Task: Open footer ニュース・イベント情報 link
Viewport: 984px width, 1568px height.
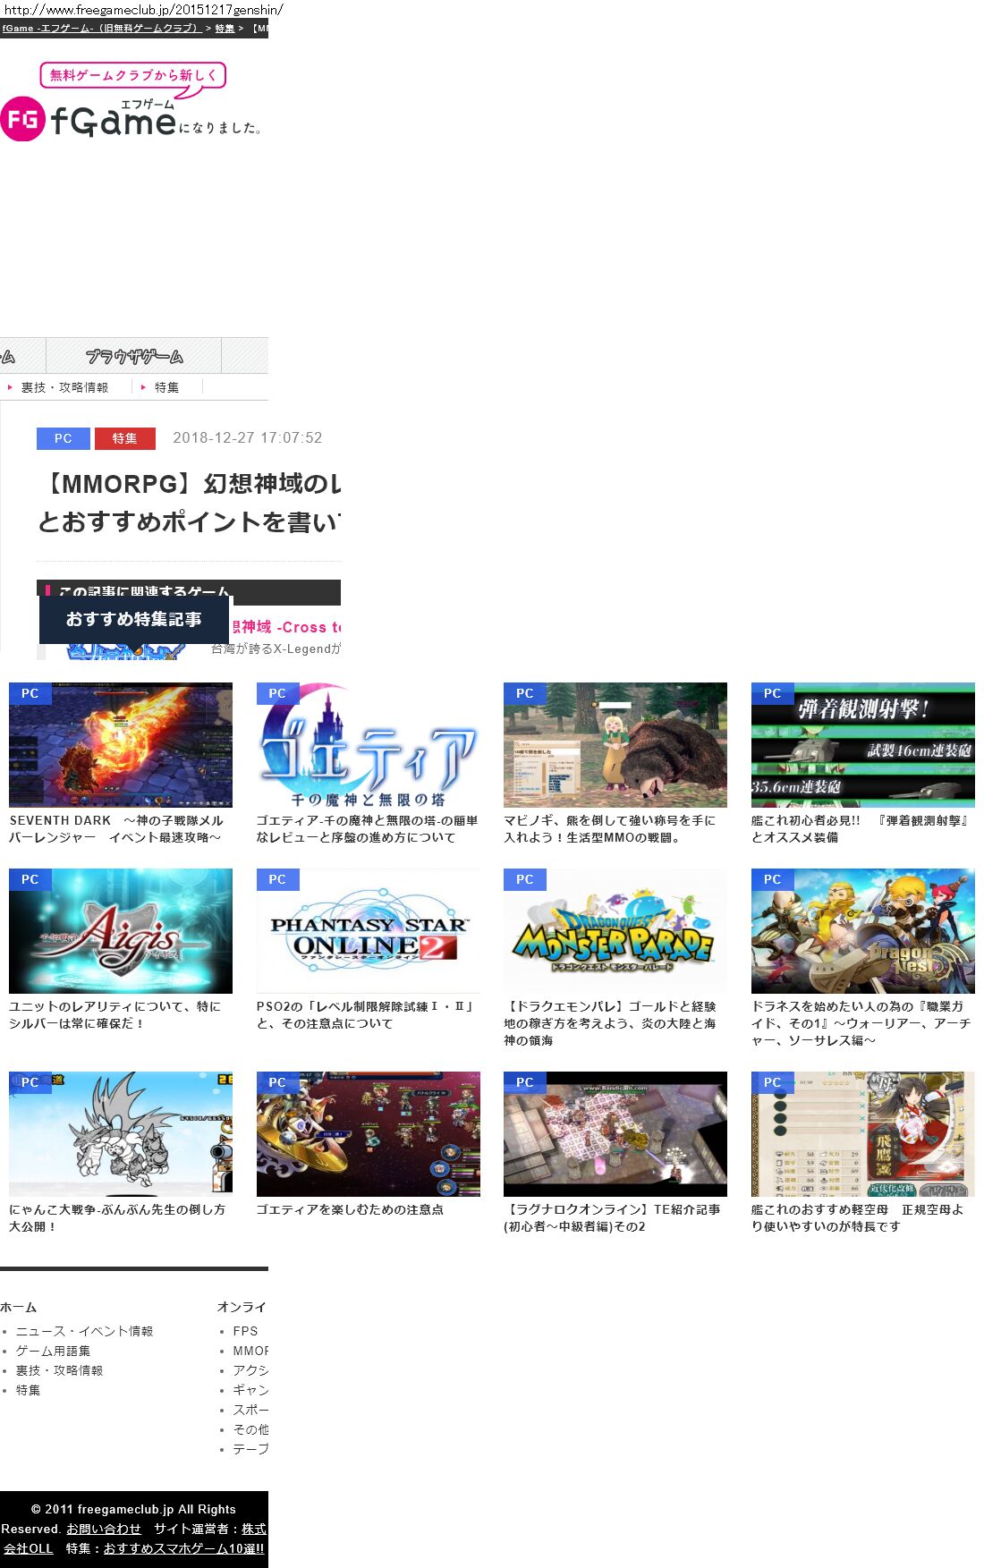Action: coord(84,1331)
